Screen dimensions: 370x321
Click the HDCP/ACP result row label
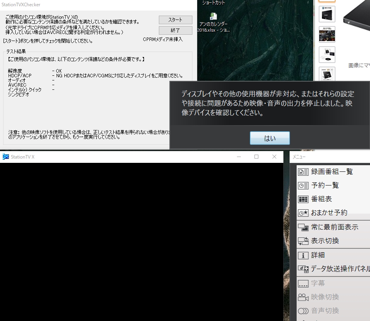pos(20,75)
